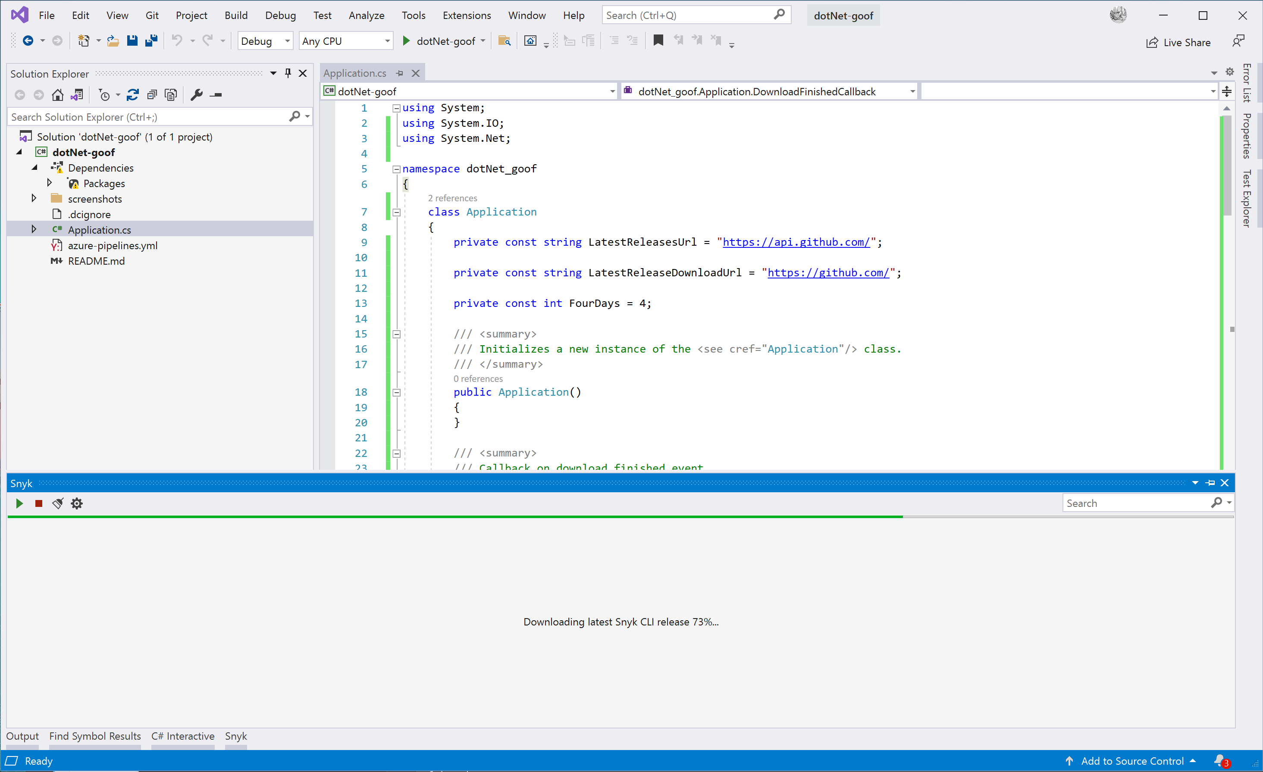Toggle bookmark on current line

[x=658, y=41]
